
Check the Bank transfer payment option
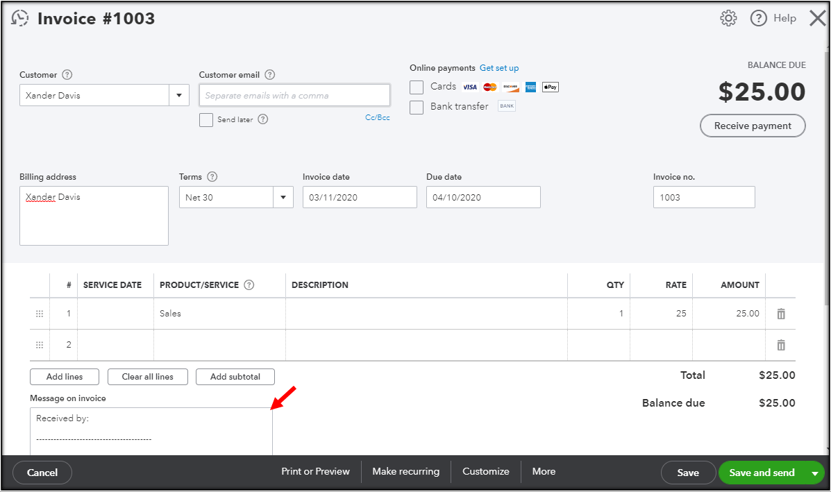(417, 108)
